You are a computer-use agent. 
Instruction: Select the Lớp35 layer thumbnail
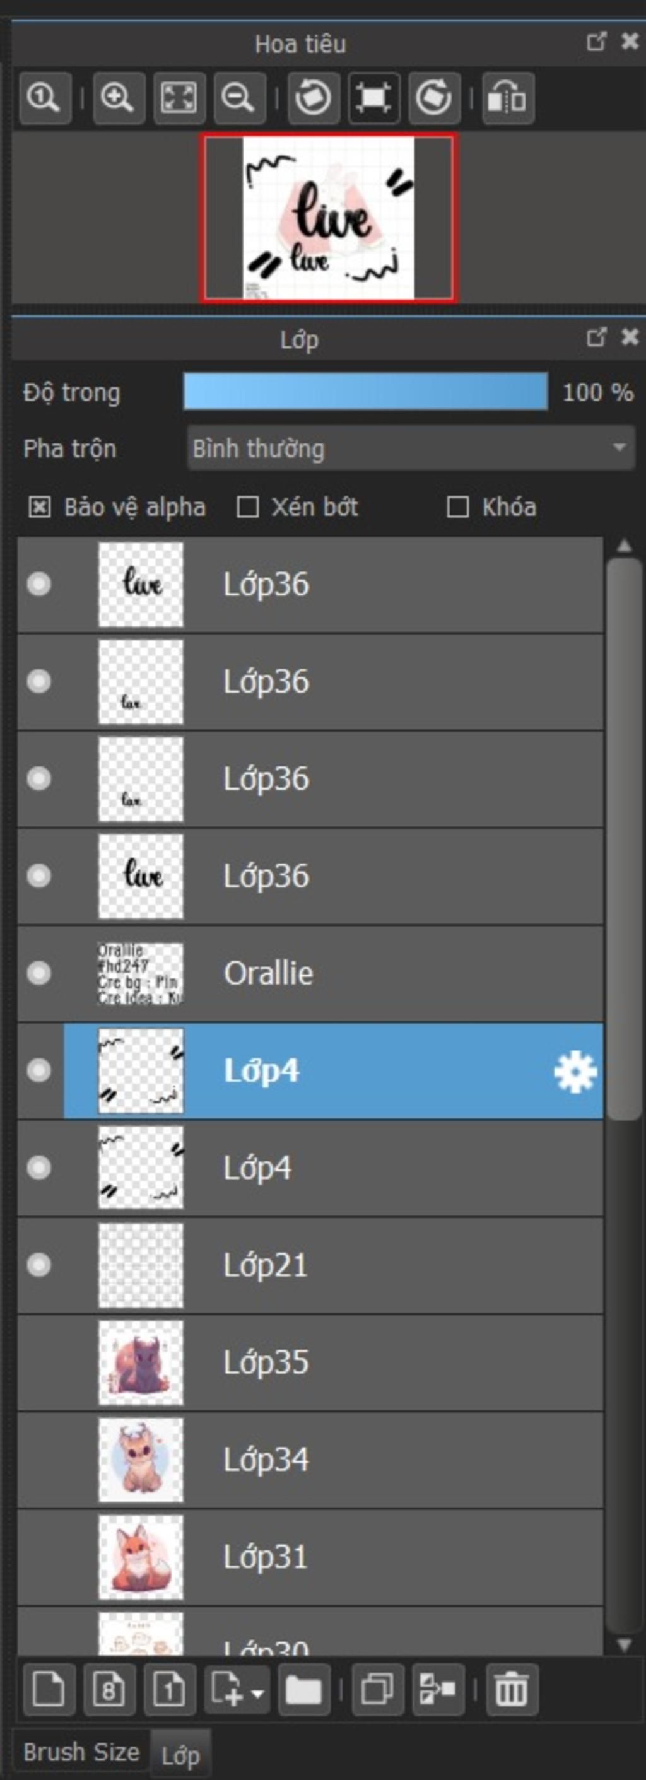pyautogui.click(x=141, y=1362)
